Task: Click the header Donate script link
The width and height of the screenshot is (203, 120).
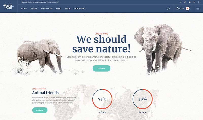Action: (180, 9)
